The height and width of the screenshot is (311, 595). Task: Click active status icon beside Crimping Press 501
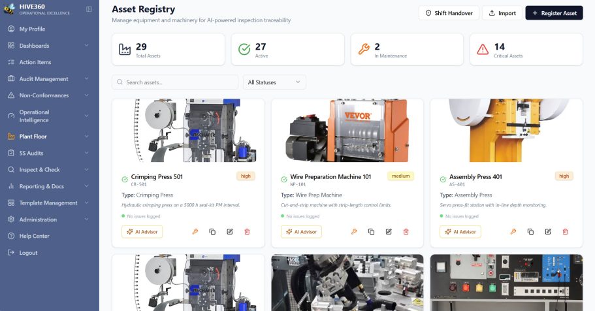tap(125, 180)
